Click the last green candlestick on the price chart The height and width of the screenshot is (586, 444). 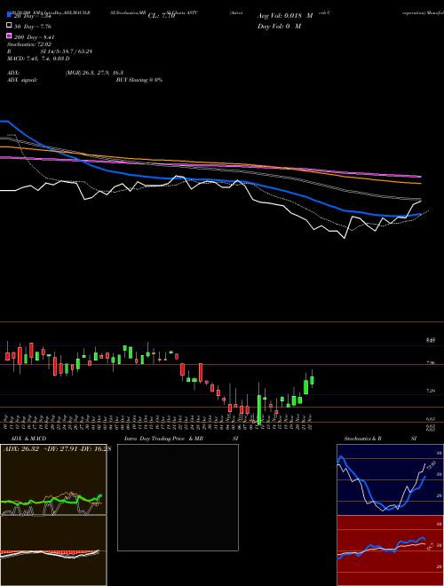(x=312, y=380)
